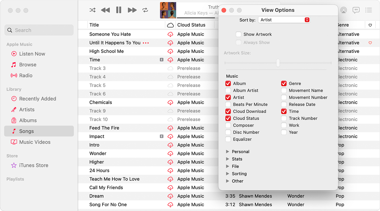Show the lyrics panel
The image size is (380, 211).
point(356,10)
